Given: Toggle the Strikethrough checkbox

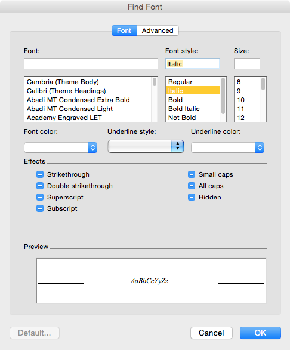Looking at the screenshot, I should [x=40, y=174].
